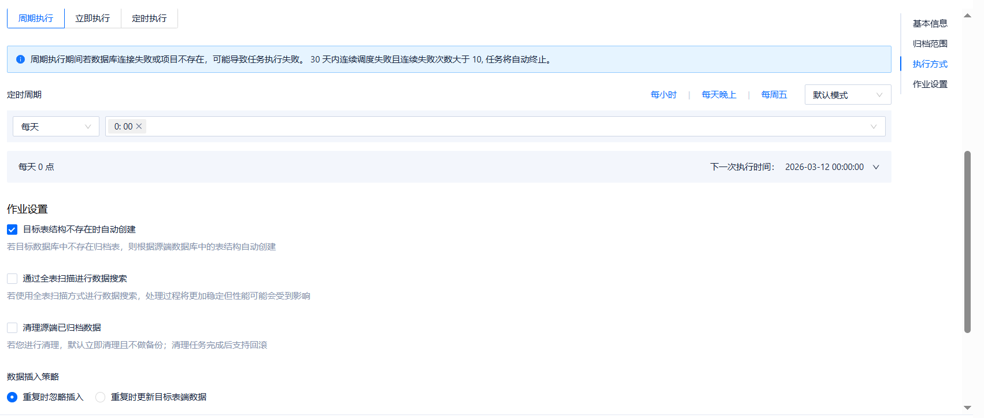Click the 每天晚上 preset link
984x418 pixels.
click(719, 95)
